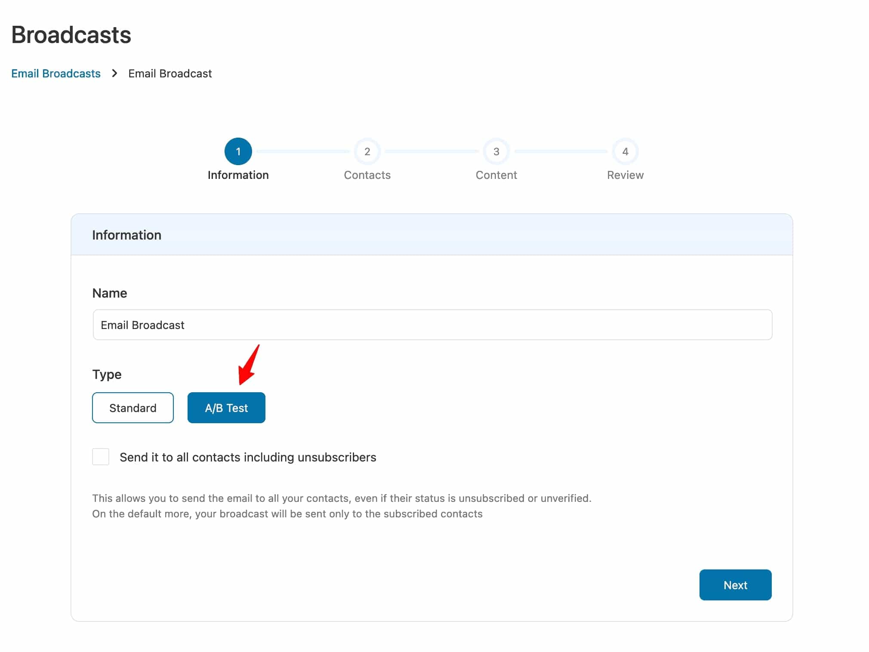Click the Review step icon

coord(626,151)
